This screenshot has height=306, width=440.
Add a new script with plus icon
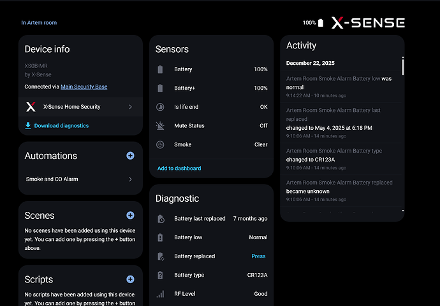click(x=130, y=279)
